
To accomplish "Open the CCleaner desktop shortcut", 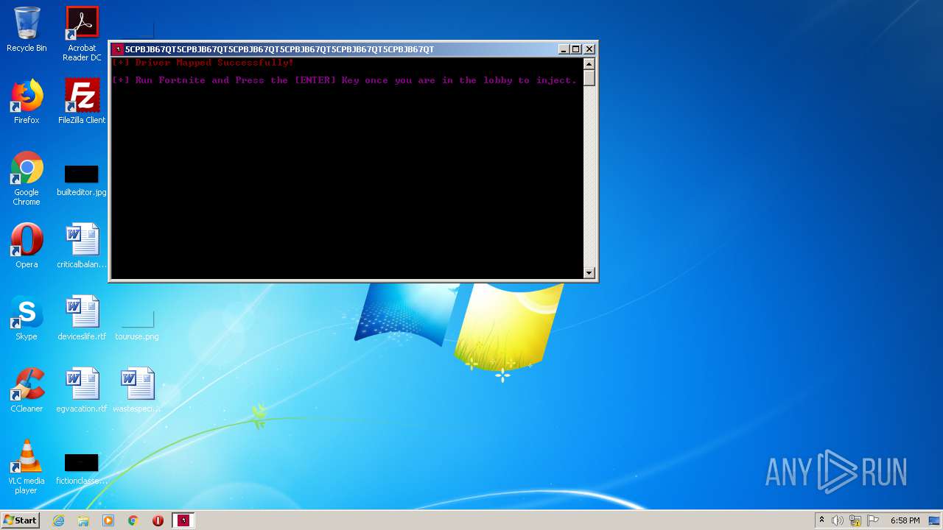I will point(27,390).
